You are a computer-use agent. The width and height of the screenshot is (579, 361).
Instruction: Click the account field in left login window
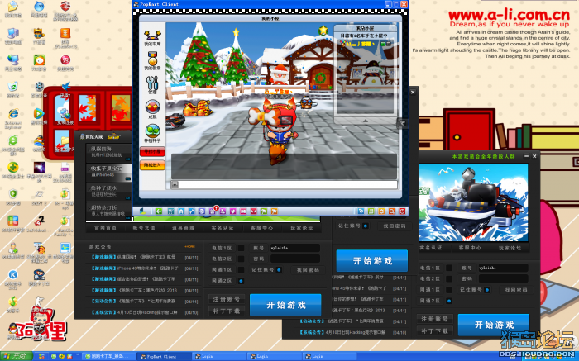point(294,248)
